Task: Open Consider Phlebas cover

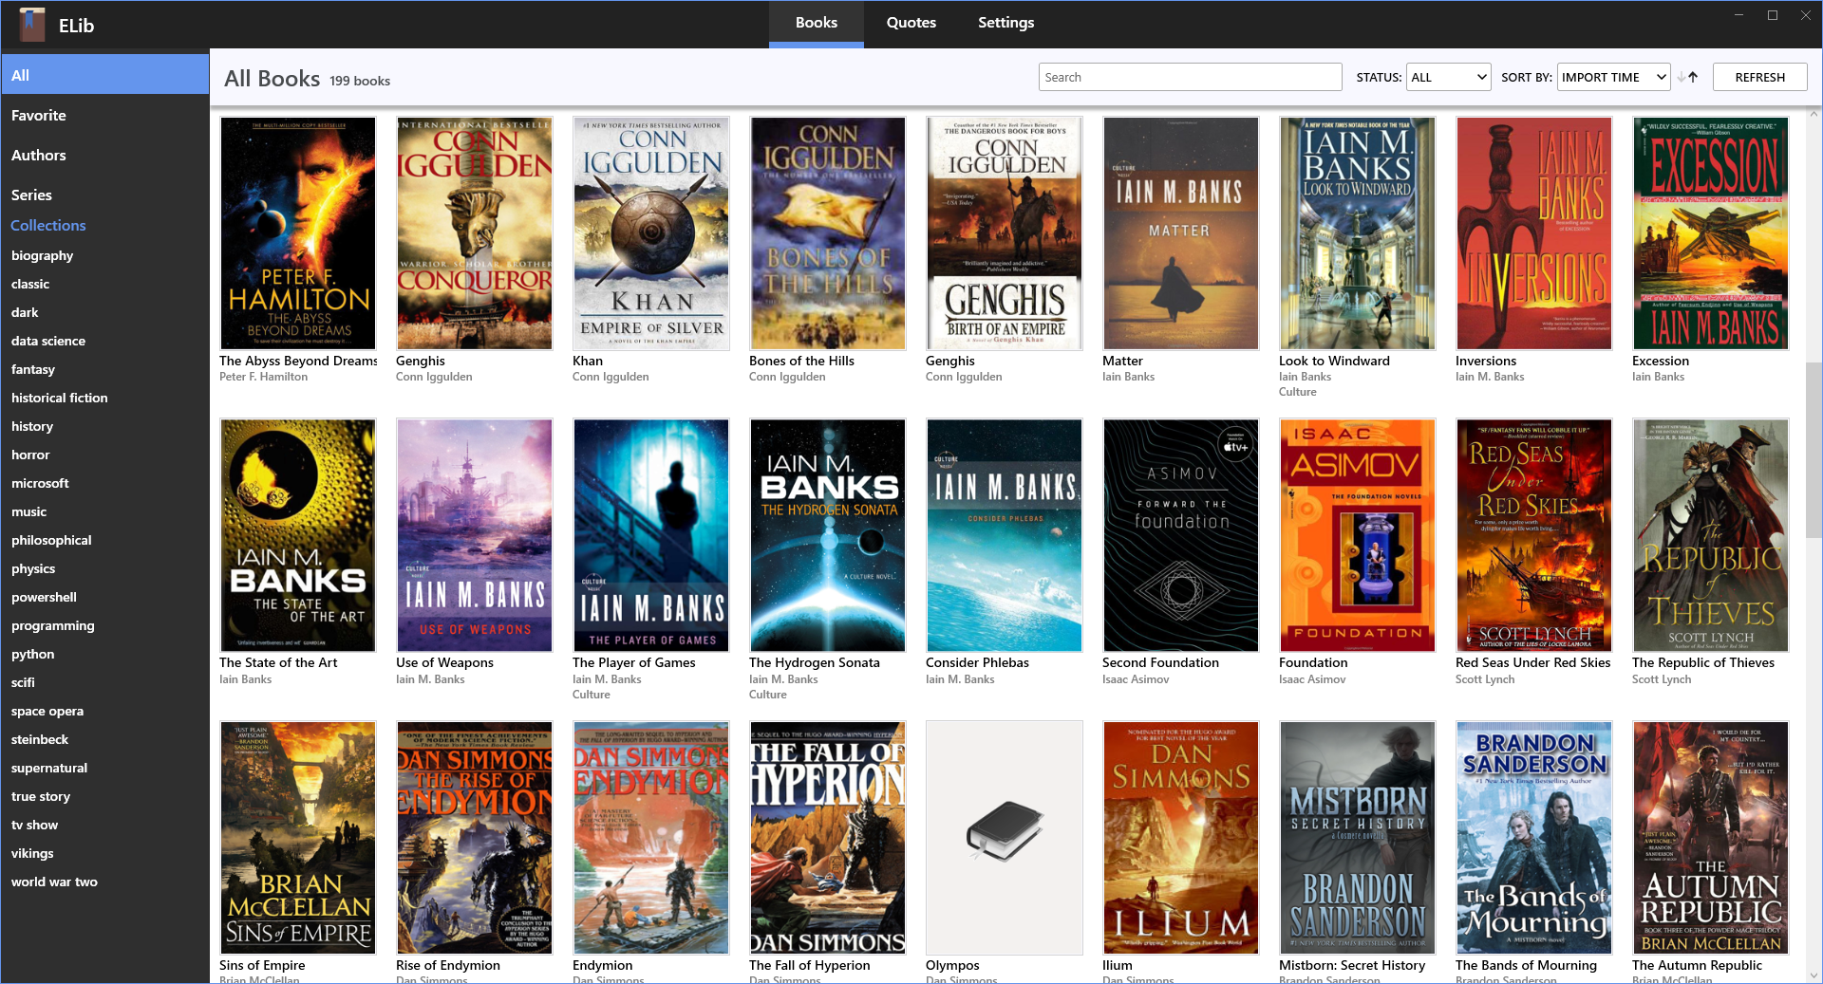Action: pyautogui.click(x=1005, y=535)
